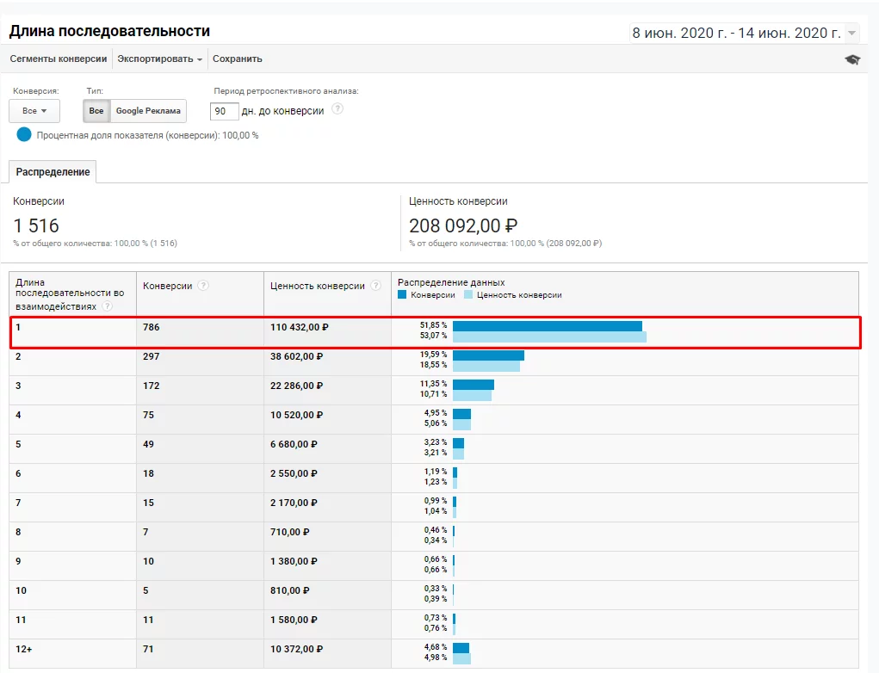879x673 pixels.
Task: Click help icon beside Ценность конверсии header
Action: pos(375,285)
